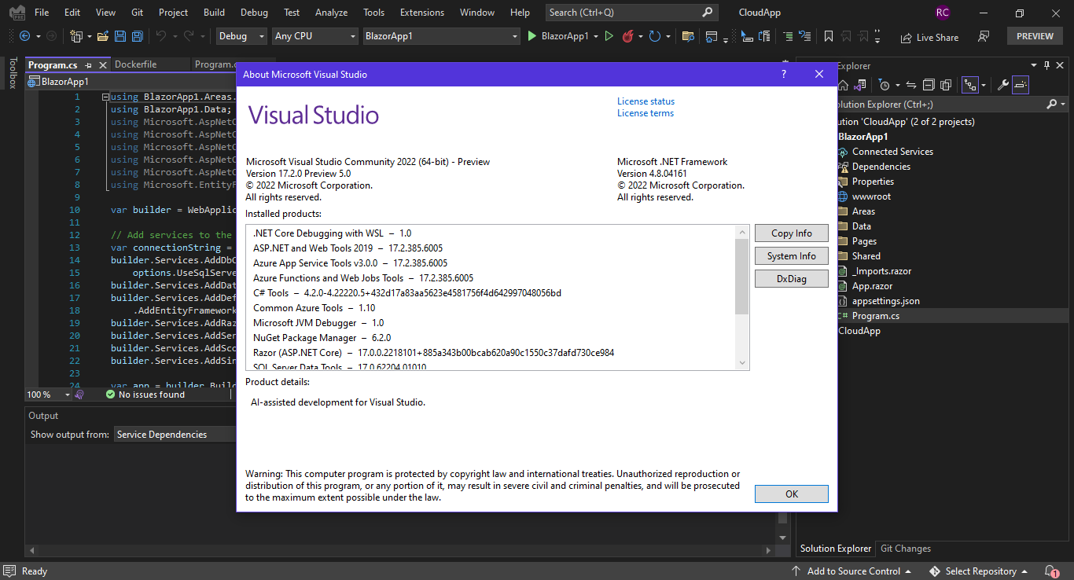The image size is (1074, 580).
Task: Click Search Solution Explorer input field
Action: pyautogui.click(x=940, y=104)
